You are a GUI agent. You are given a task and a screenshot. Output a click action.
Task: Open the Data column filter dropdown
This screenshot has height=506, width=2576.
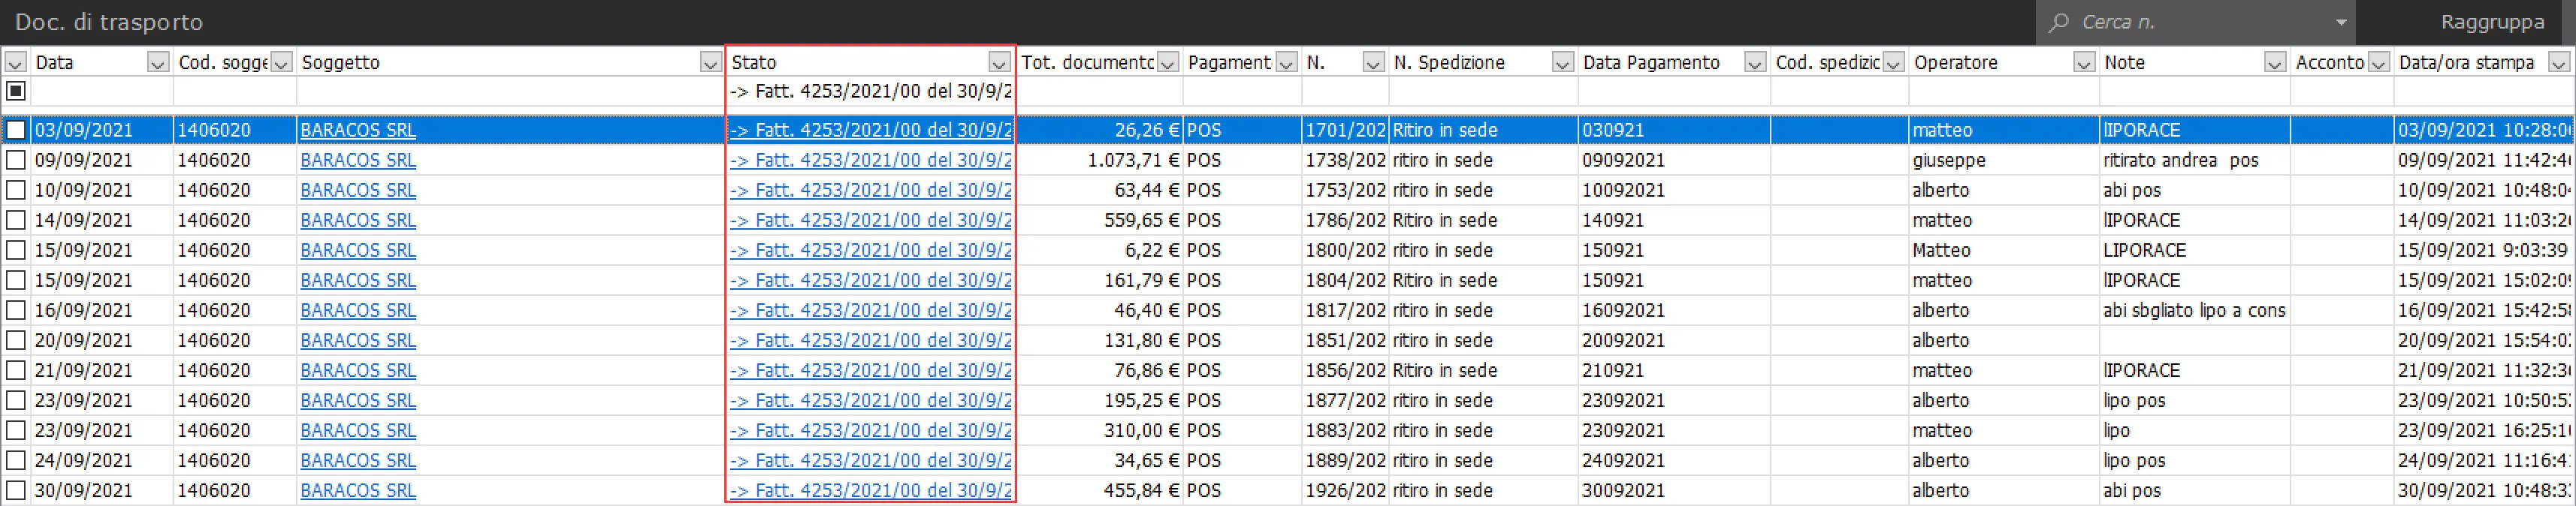158,62
